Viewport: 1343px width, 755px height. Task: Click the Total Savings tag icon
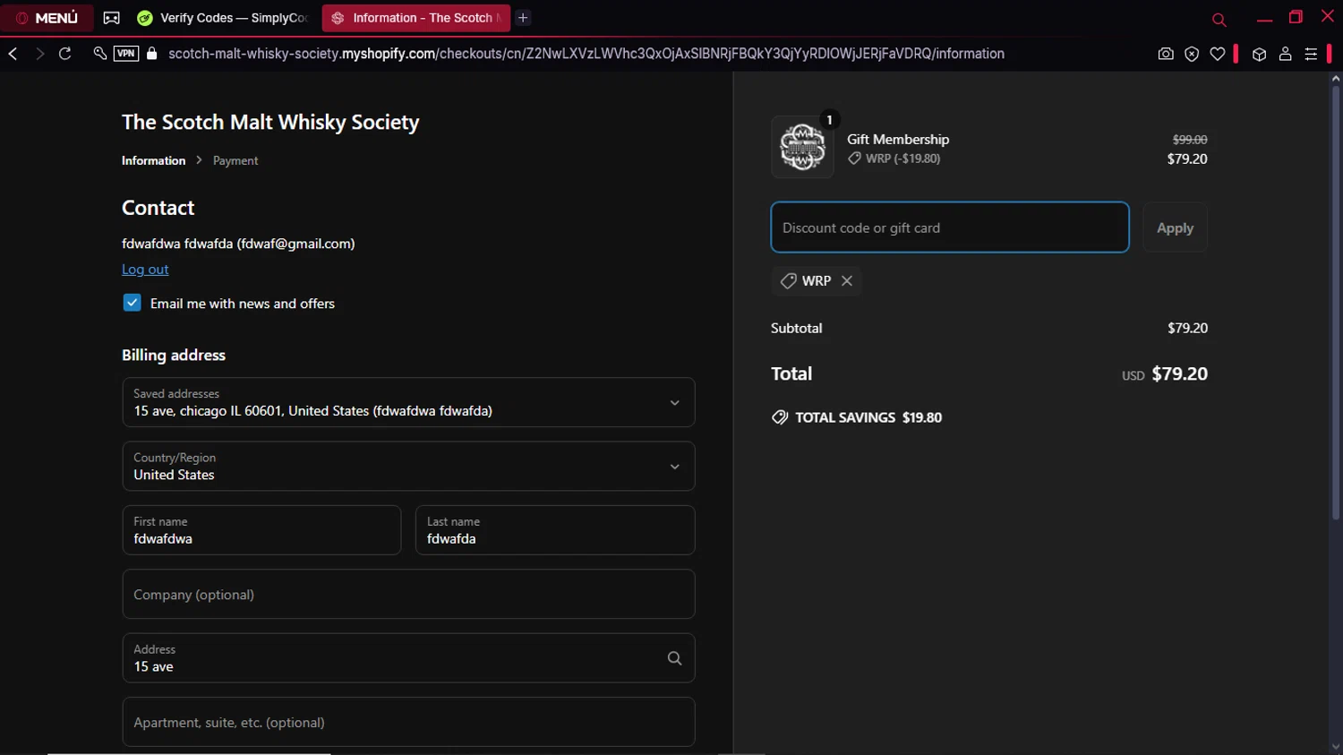780,417
